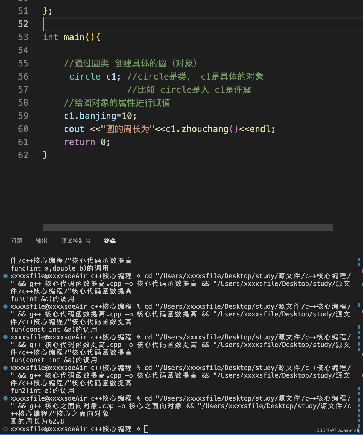Click the 'return' keyword on line 61

(80, 142)
